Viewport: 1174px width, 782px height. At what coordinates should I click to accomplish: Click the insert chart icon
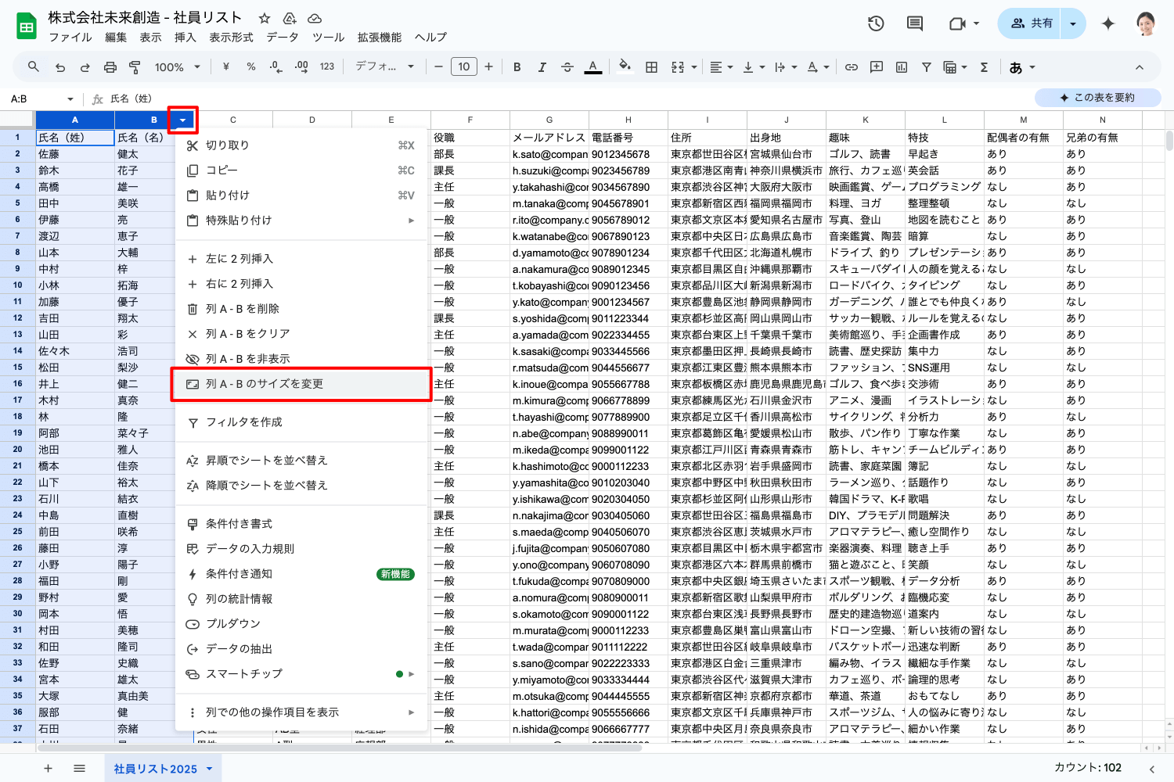pyautogui.click(x=902, y=67)
